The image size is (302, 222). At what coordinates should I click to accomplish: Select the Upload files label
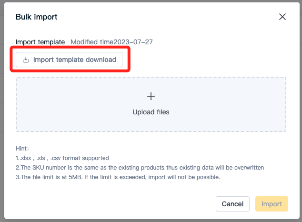pyautogui.click(x=151, y=112)
